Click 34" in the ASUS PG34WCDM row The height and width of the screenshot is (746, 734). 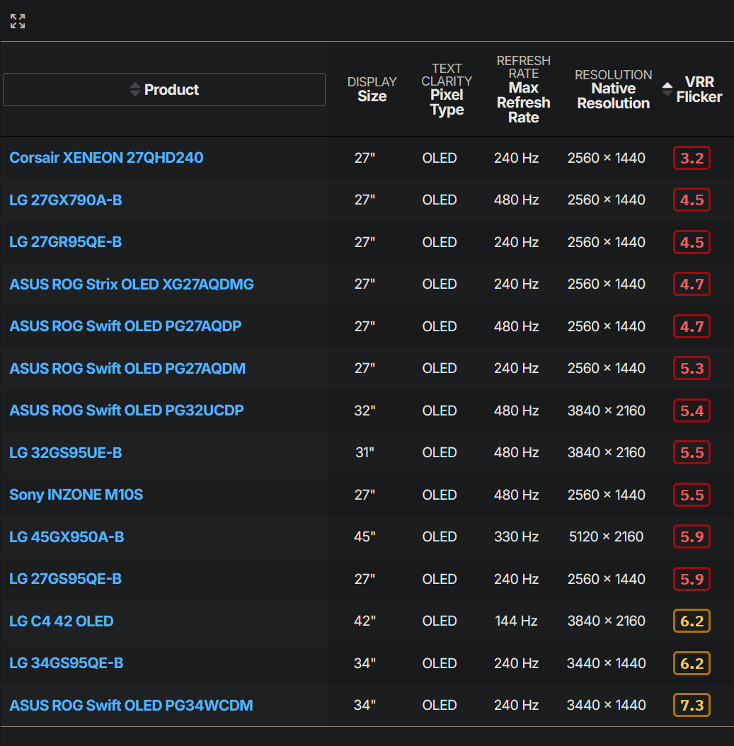pos(365,705)
